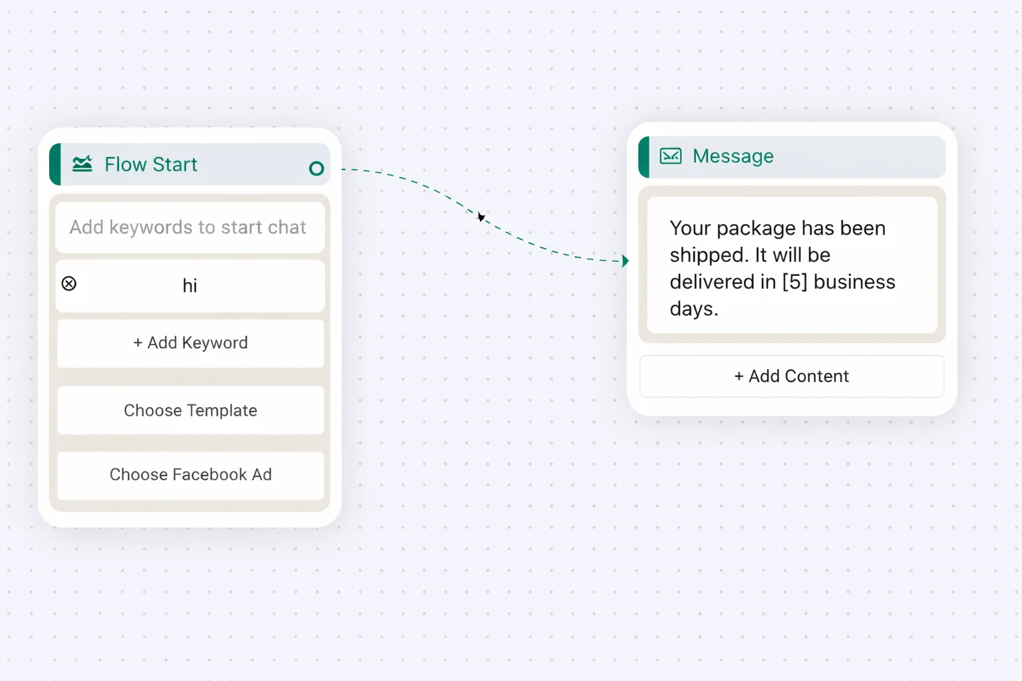Image resolution: width=1022 pixels, height=681 pixels.
Task: Select the "hi" keyword entry
Action: click(190, 286)
